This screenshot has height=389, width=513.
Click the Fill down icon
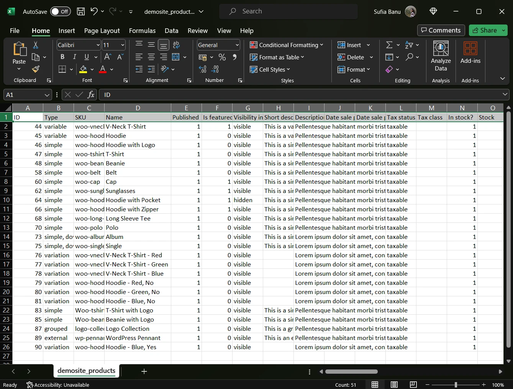[x=389, y=57]
